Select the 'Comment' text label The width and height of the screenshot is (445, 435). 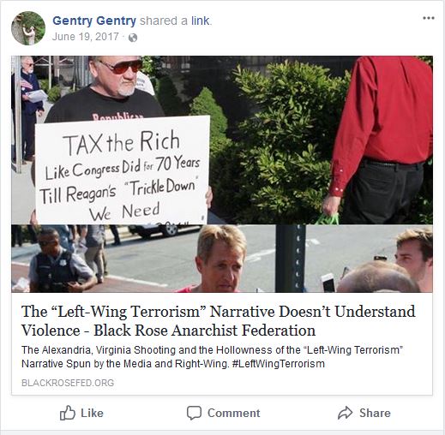(x=234, y=413)
